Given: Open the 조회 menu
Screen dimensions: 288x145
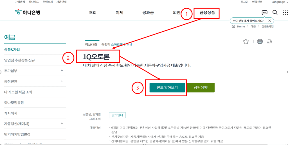Looking at the screenshot, I should pos(93,13).
